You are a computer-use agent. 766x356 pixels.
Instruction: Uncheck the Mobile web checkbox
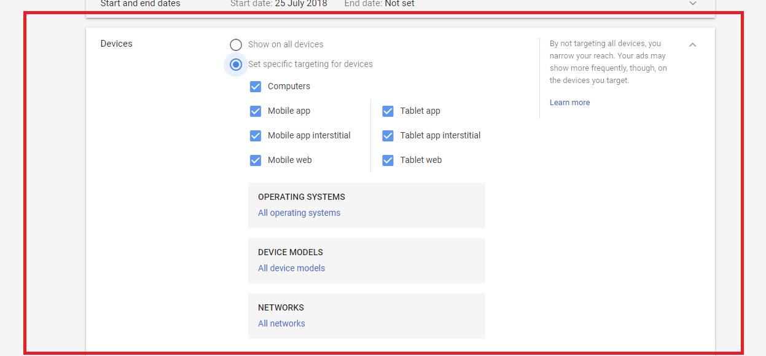point(256,160)
